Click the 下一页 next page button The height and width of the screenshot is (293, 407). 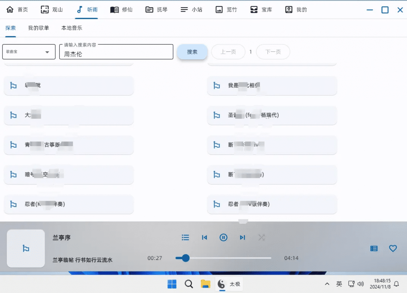[x=273, y=52]
